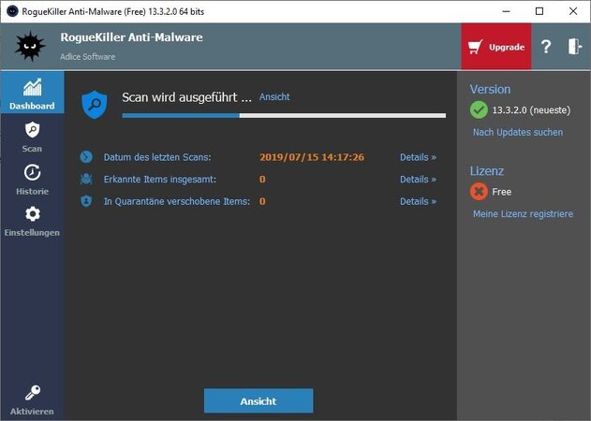The height and width of the screenshot is (421, 591).
Task: Click the detected items bug icon
Action: (86, 179)
